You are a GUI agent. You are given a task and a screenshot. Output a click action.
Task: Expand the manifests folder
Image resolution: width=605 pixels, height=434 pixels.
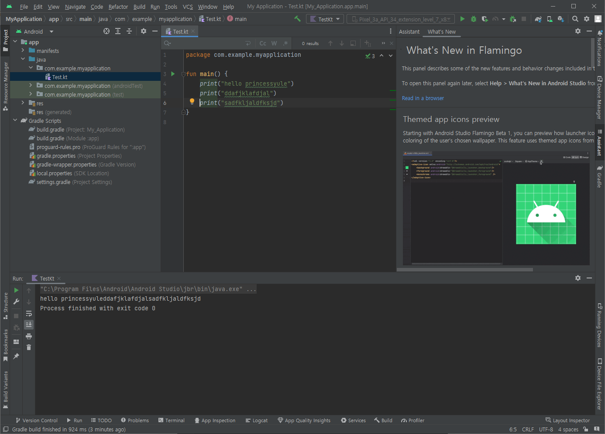(23, 51)
